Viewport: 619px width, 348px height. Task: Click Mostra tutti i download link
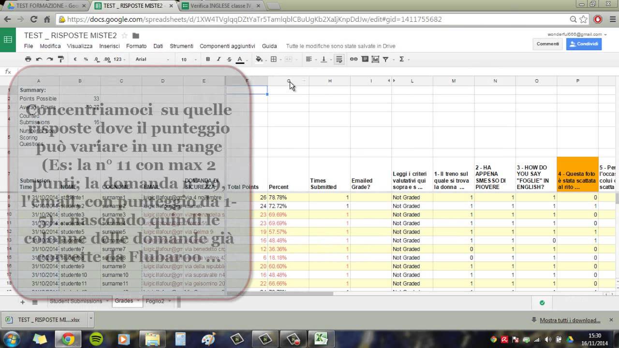(570, 320)
